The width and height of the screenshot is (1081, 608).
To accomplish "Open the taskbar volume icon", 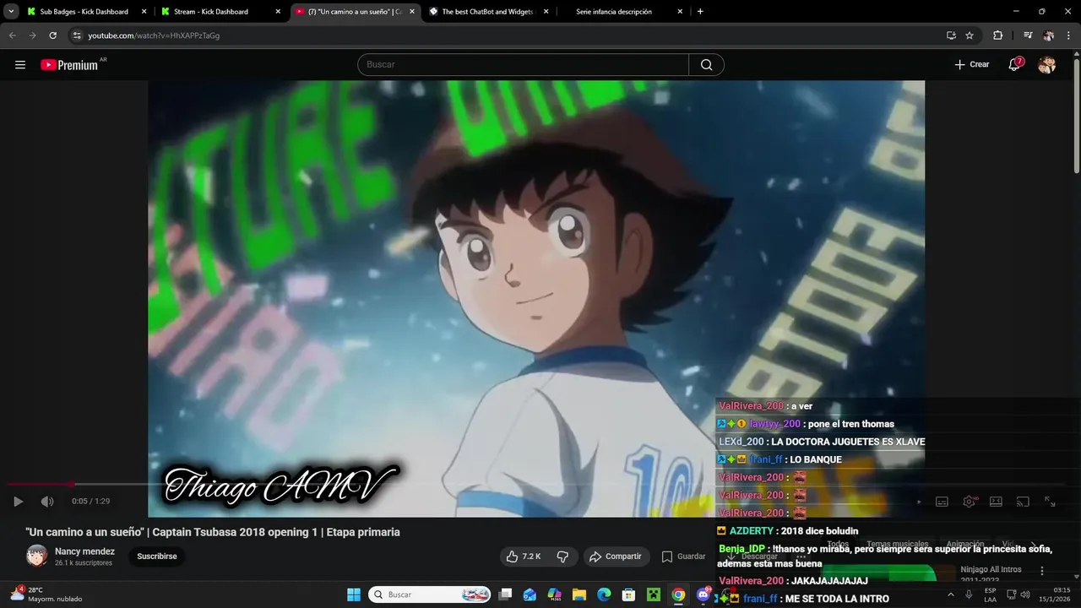I will [x=1025, y=594].
